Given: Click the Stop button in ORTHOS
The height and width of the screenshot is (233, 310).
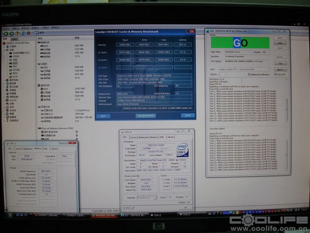Looking at the screenshot, I should [280, 43].
